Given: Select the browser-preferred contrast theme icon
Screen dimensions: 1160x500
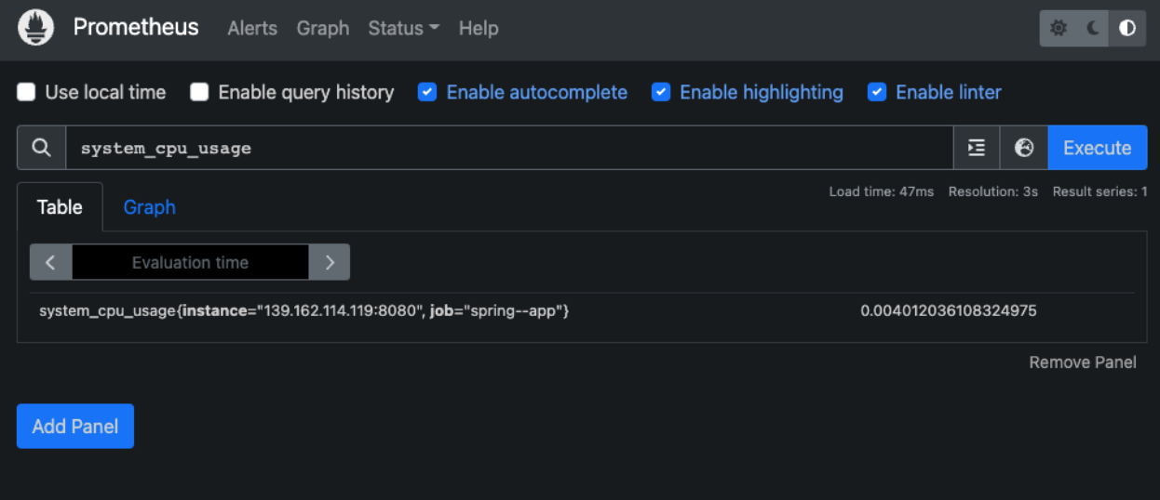Looking at the screenshot, I should pos(1127,29).
